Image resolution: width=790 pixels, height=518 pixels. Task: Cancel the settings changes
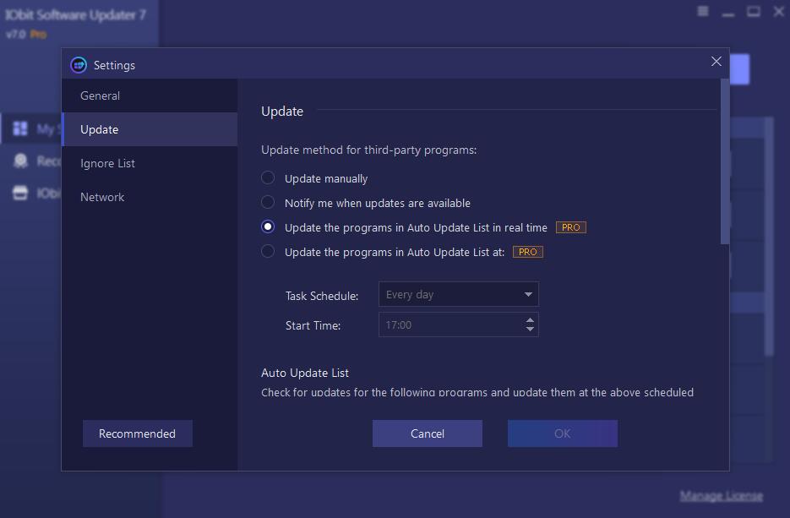tap(428, 433)
